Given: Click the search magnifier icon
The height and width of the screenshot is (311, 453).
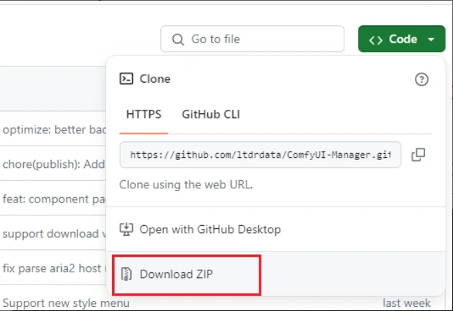Looking at the screenshot, I should coord(178,39).
